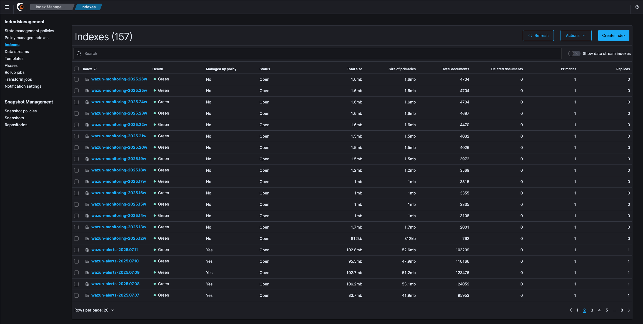
Task: Open Snapshot policies in sidebar
Action: point(21,111)
